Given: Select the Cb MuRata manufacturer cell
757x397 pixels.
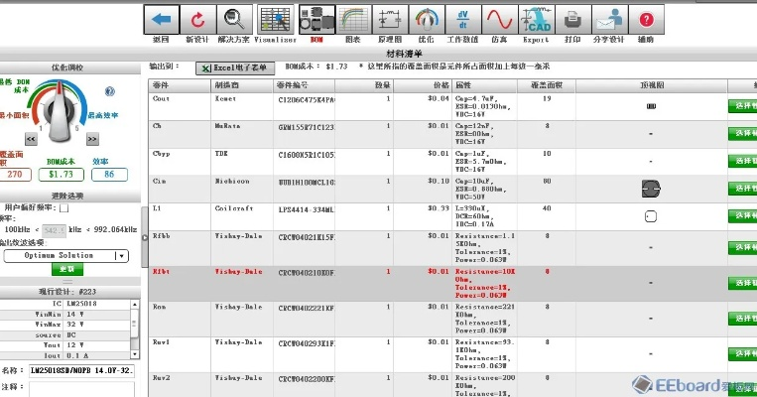Looking at the screenshot, I should click(x=241, y=134).
